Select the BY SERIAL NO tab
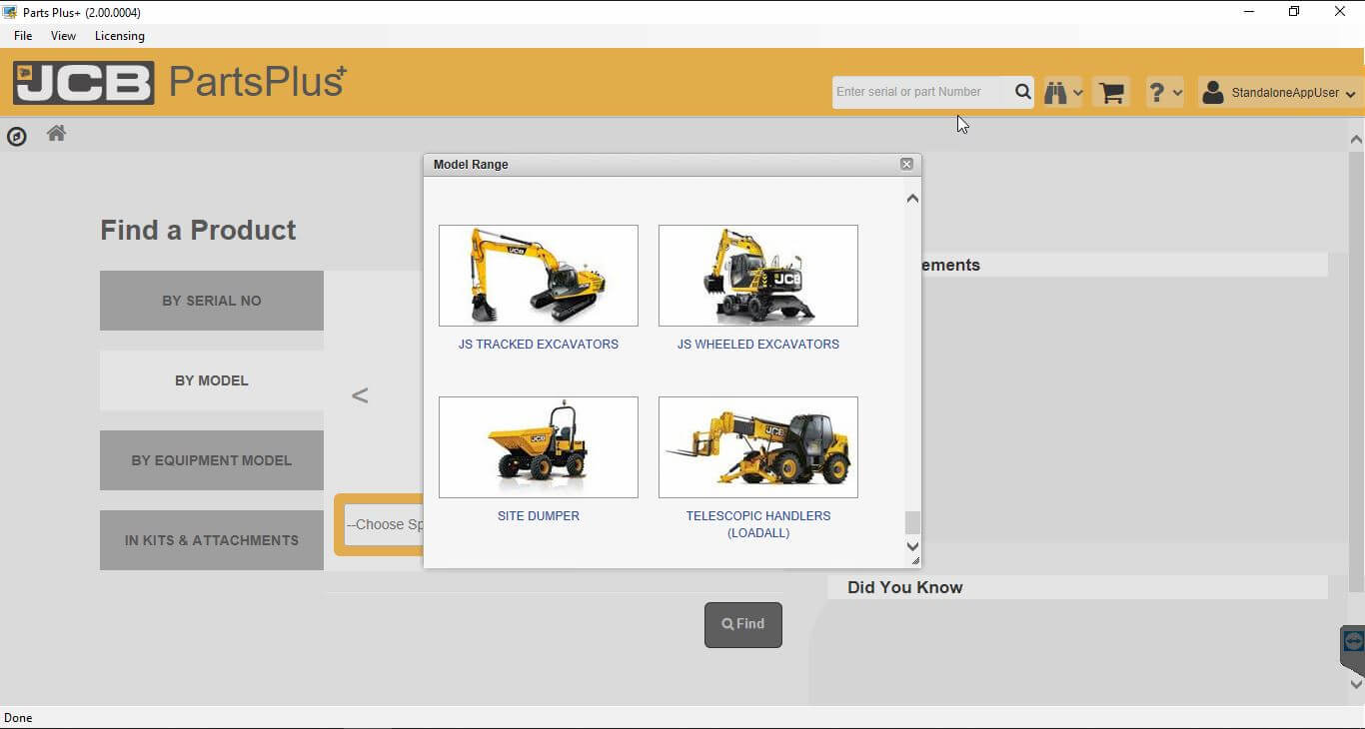Screen dimensions: 1365x729 [x=212, y=301]
